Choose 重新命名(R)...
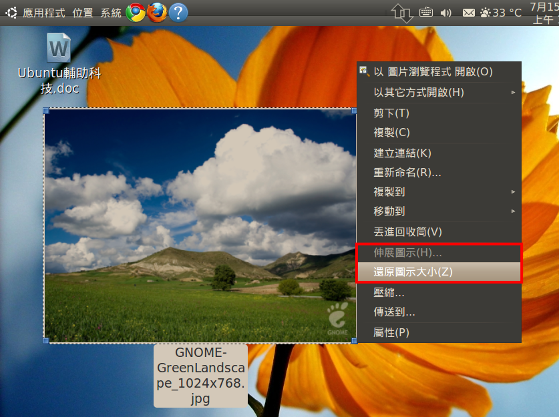Screen dimensions: 559x417 click(x=439, y=173)
